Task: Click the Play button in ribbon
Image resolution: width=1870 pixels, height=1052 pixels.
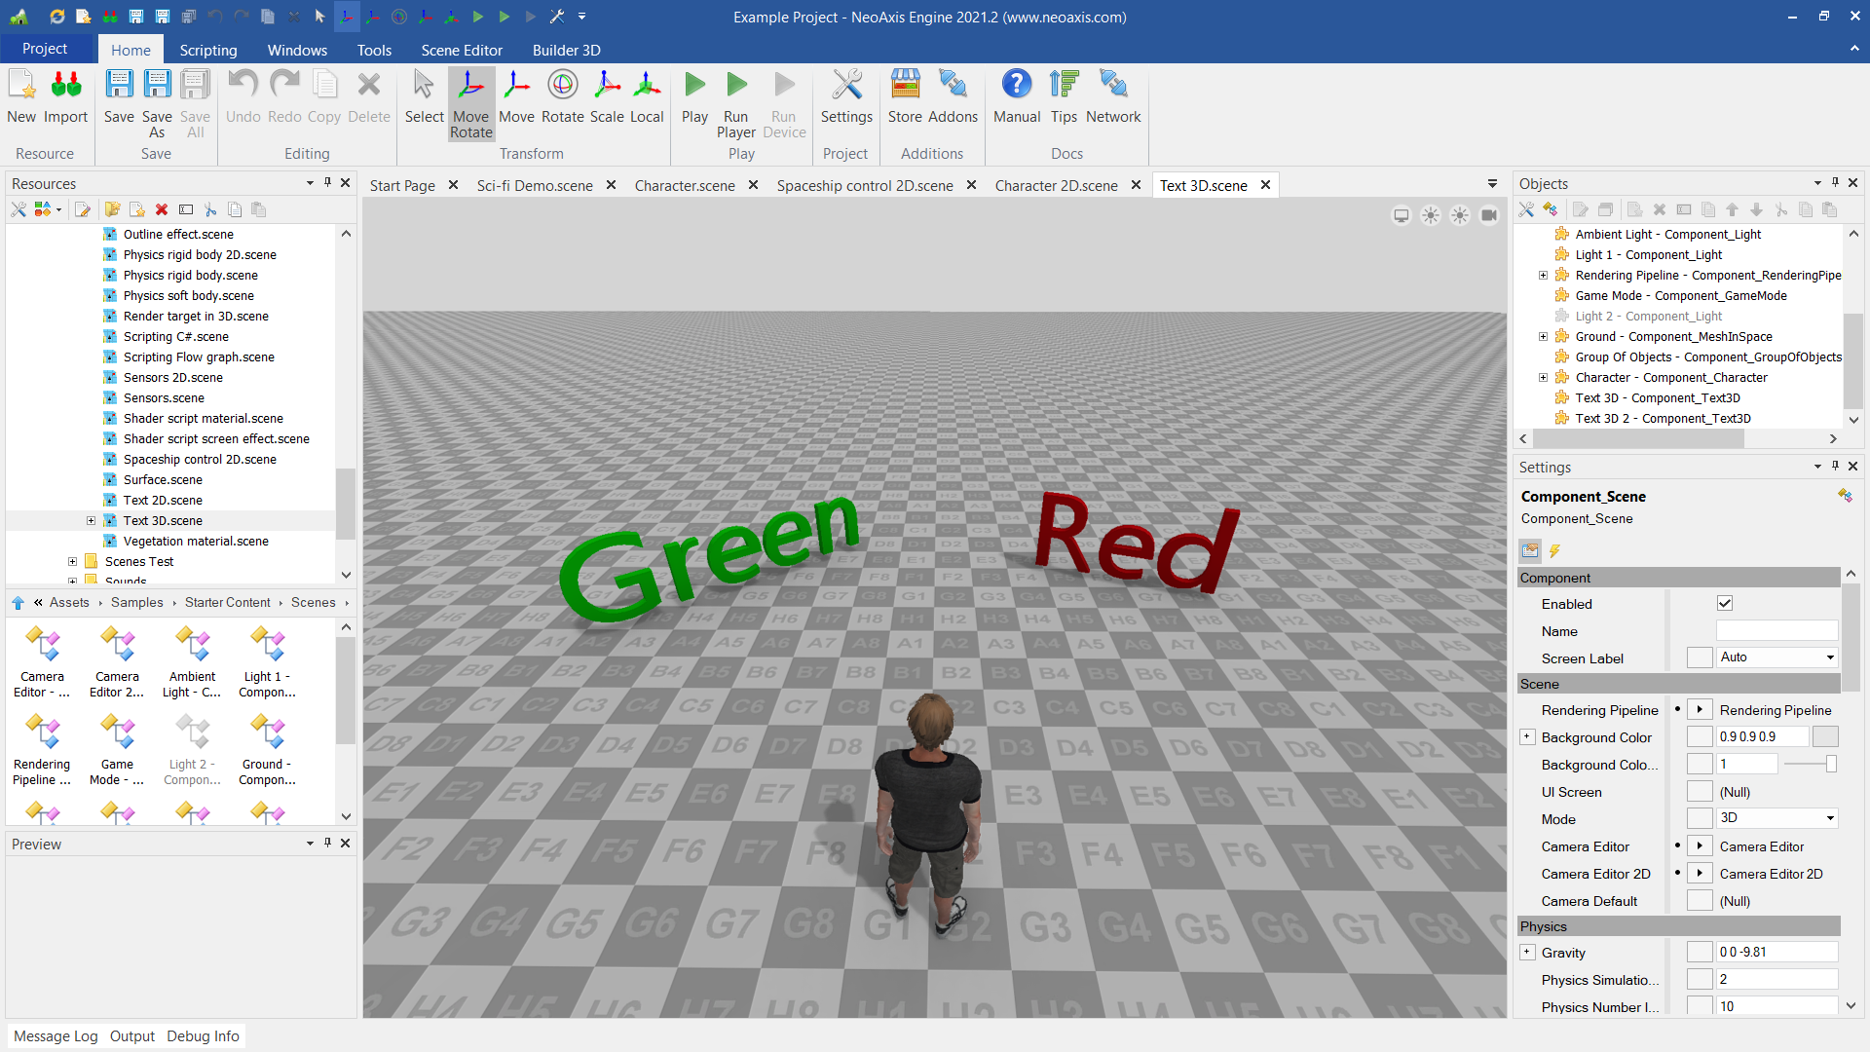Action: (x=694, y=95)
